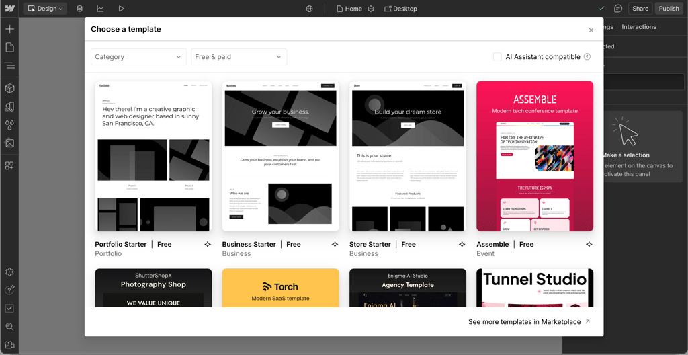Select the ShutterShopX Photography Shop template
The width and height of the screenshot is (688, 355).
(x=154, y=288)
